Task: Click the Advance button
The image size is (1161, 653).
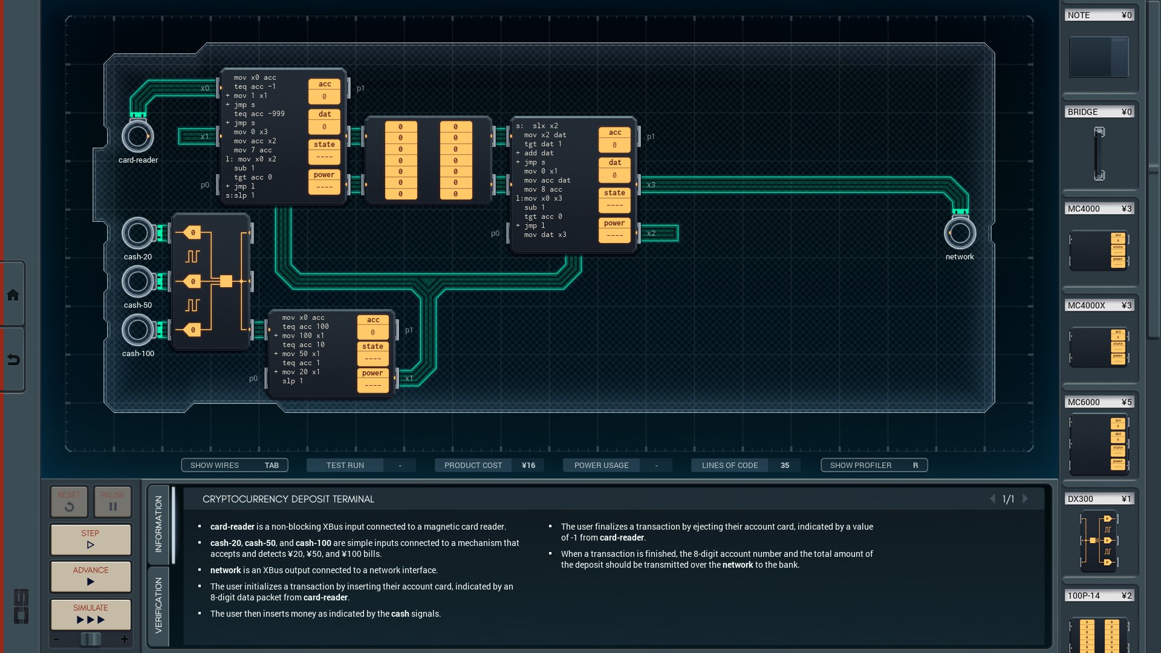Action: tap(91, 576)
